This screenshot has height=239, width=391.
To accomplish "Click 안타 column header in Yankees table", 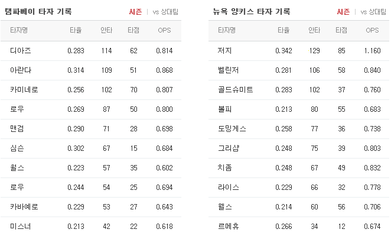I will click(314, 30).
